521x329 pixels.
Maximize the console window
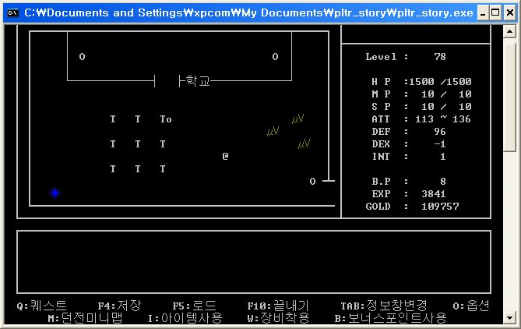click(x=495, y=13)
